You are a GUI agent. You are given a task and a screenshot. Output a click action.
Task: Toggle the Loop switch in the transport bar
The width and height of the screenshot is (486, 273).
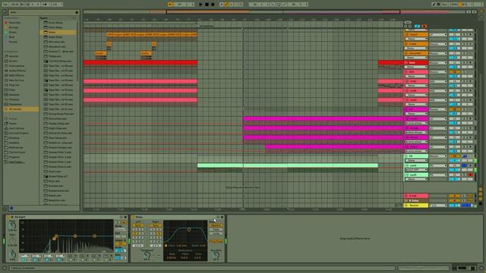click(278, 5)
